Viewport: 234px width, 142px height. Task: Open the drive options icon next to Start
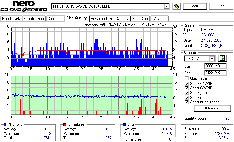(176, 6)
